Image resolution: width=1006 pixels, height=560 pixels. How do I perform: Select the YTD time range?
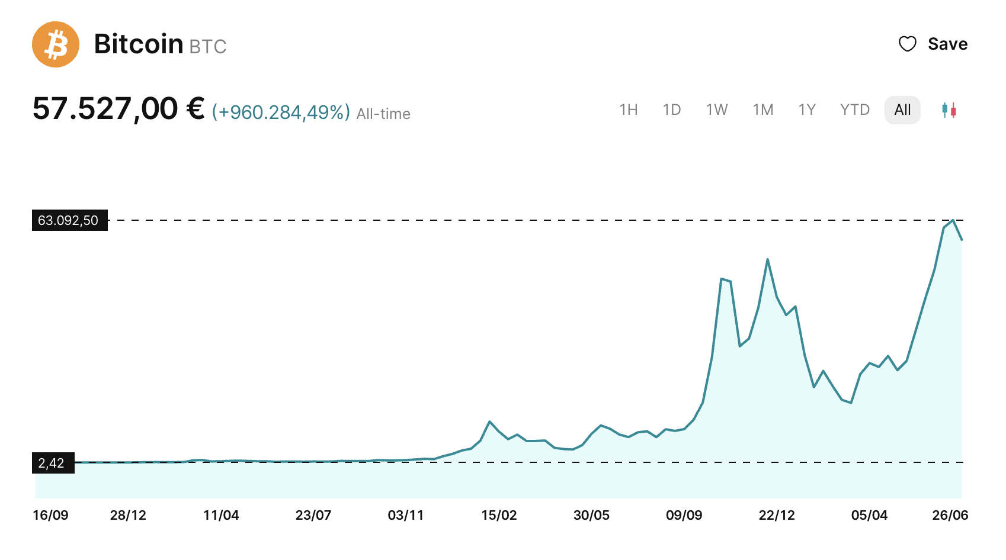coord(855,110)
